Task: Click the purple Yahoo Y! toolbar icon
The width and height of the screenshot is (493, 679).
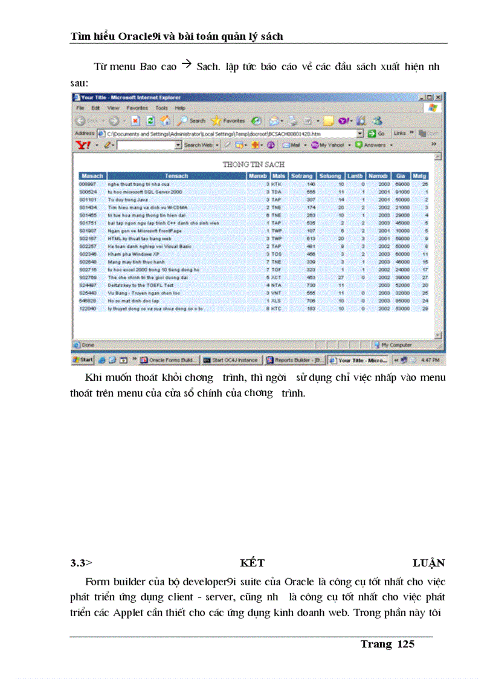Action: (x=344, y=121)
